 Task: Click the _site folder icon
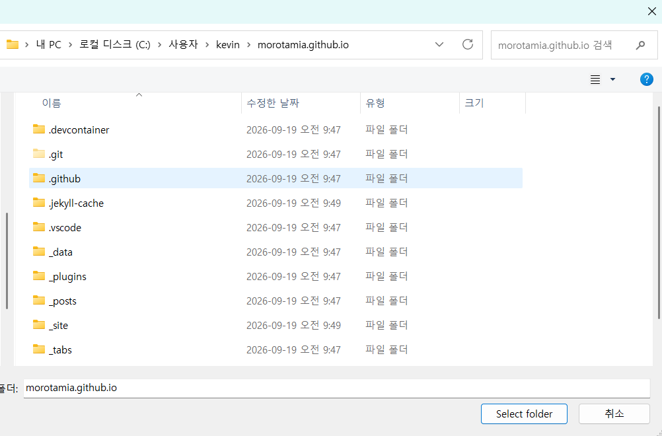[x=39, y=325]
